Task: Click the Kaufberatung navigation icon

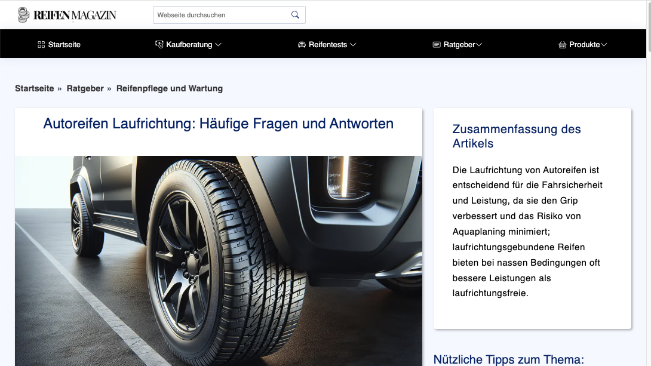Action: point(159,45)
